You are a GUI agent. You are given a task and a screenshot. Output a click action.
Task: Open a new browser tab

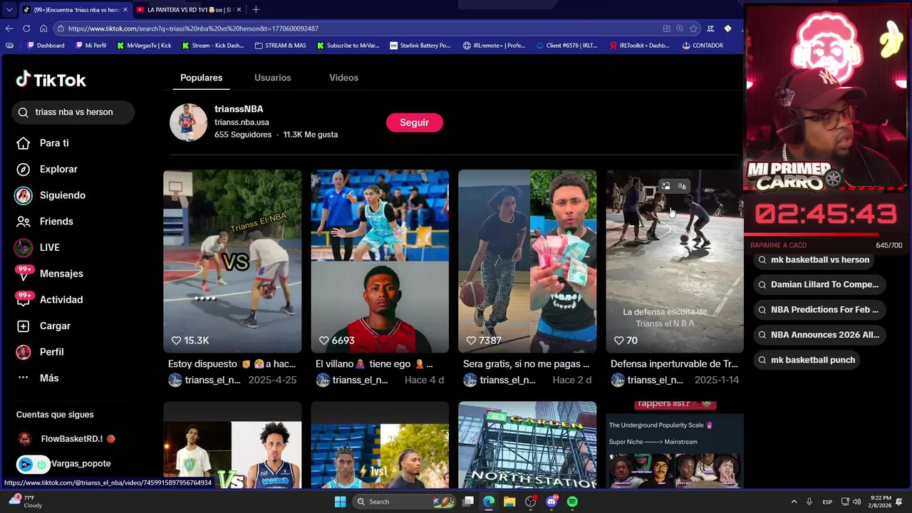[256, 10]
